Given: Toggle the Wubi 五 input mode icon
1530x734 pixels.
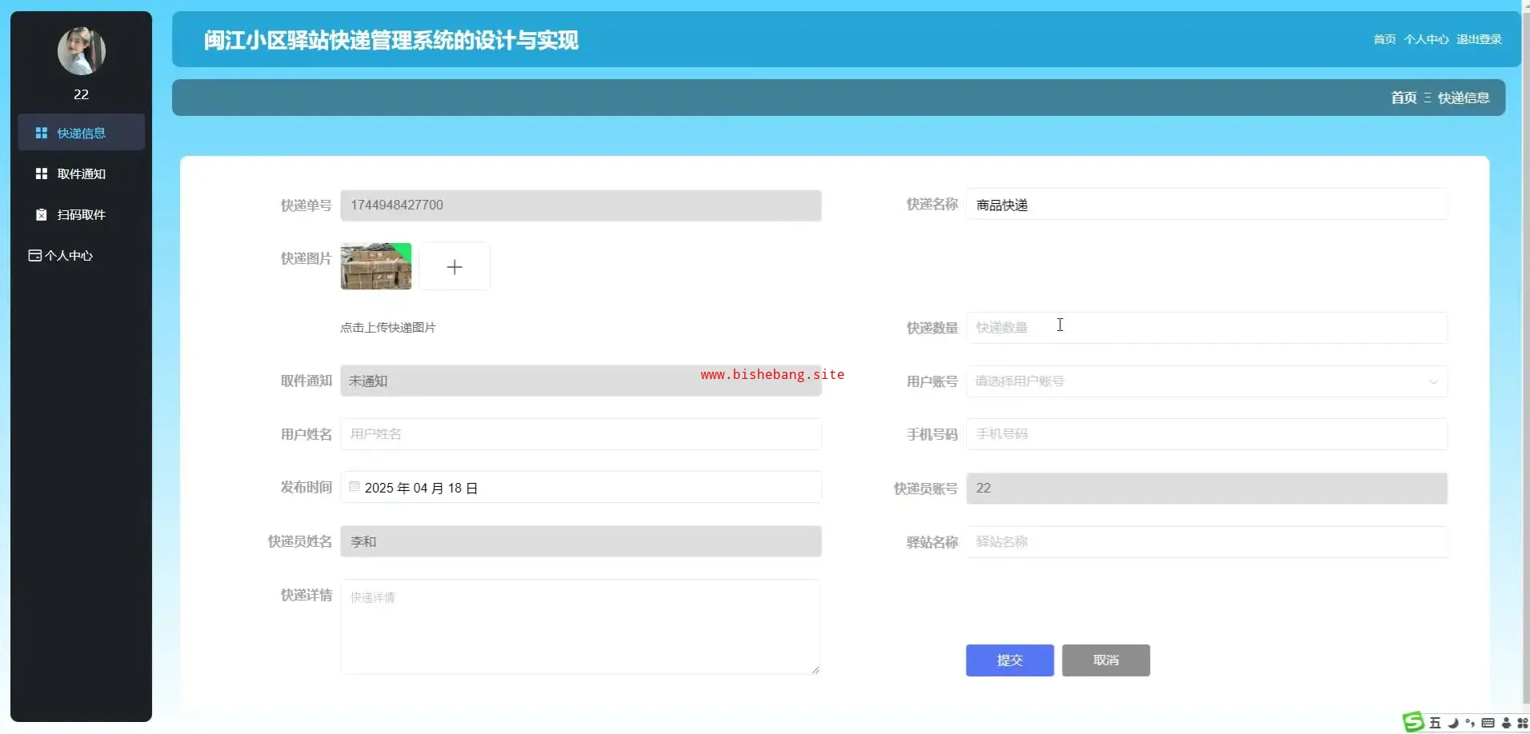Looking at the screenshot, I should pyautogui.click(x=1436, y=723).
